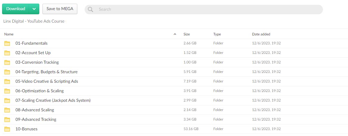The image size is (348, 136).
Task: Click Type cell of 01-Fundamentals row
Action: tap(218, 43)
